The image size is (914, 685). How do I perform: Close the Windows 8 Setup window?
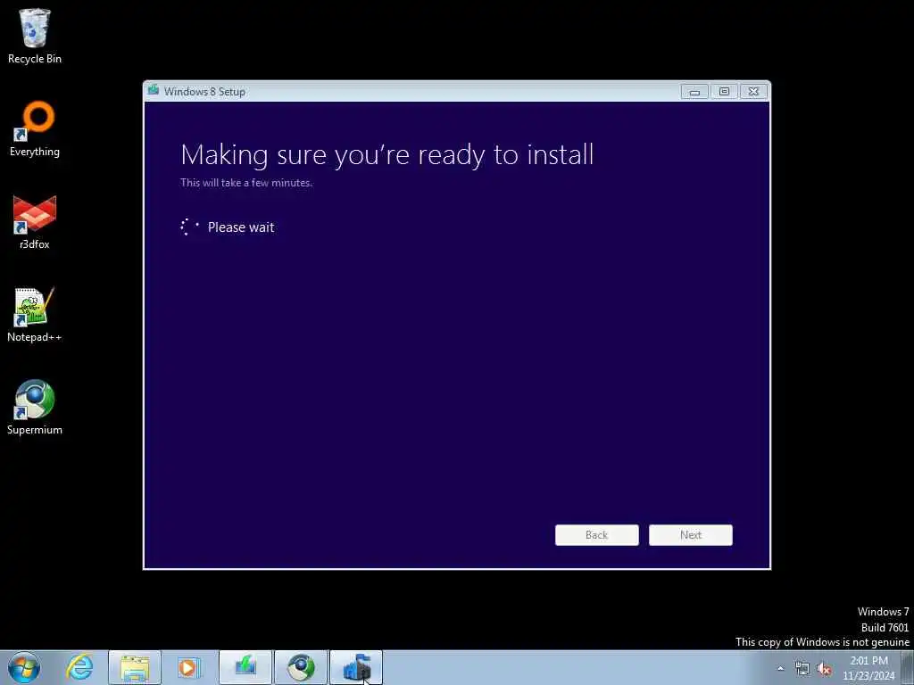pos(753,92)
